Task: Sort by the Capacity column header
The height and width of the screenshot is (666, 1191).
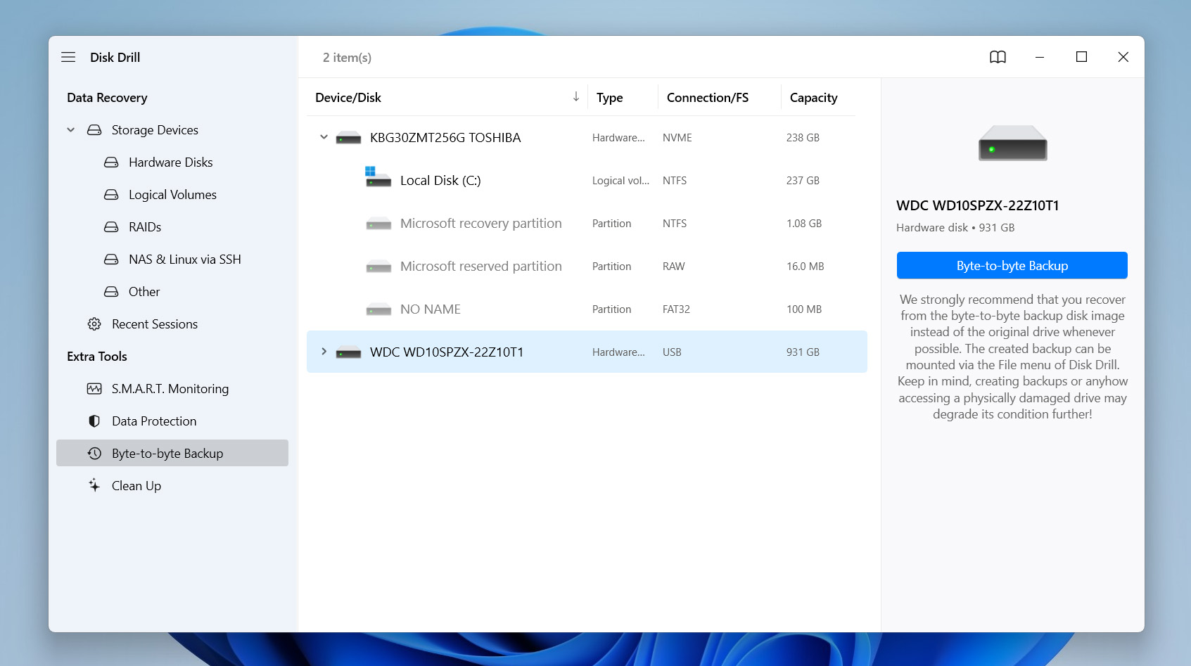Action: pyautogui.click(x=813, y=98)
